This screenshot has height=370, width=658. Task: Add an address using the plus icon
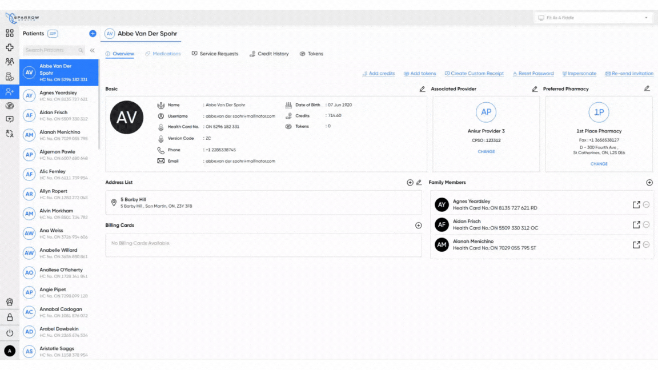pyautogui.click(x=410, y=182)
